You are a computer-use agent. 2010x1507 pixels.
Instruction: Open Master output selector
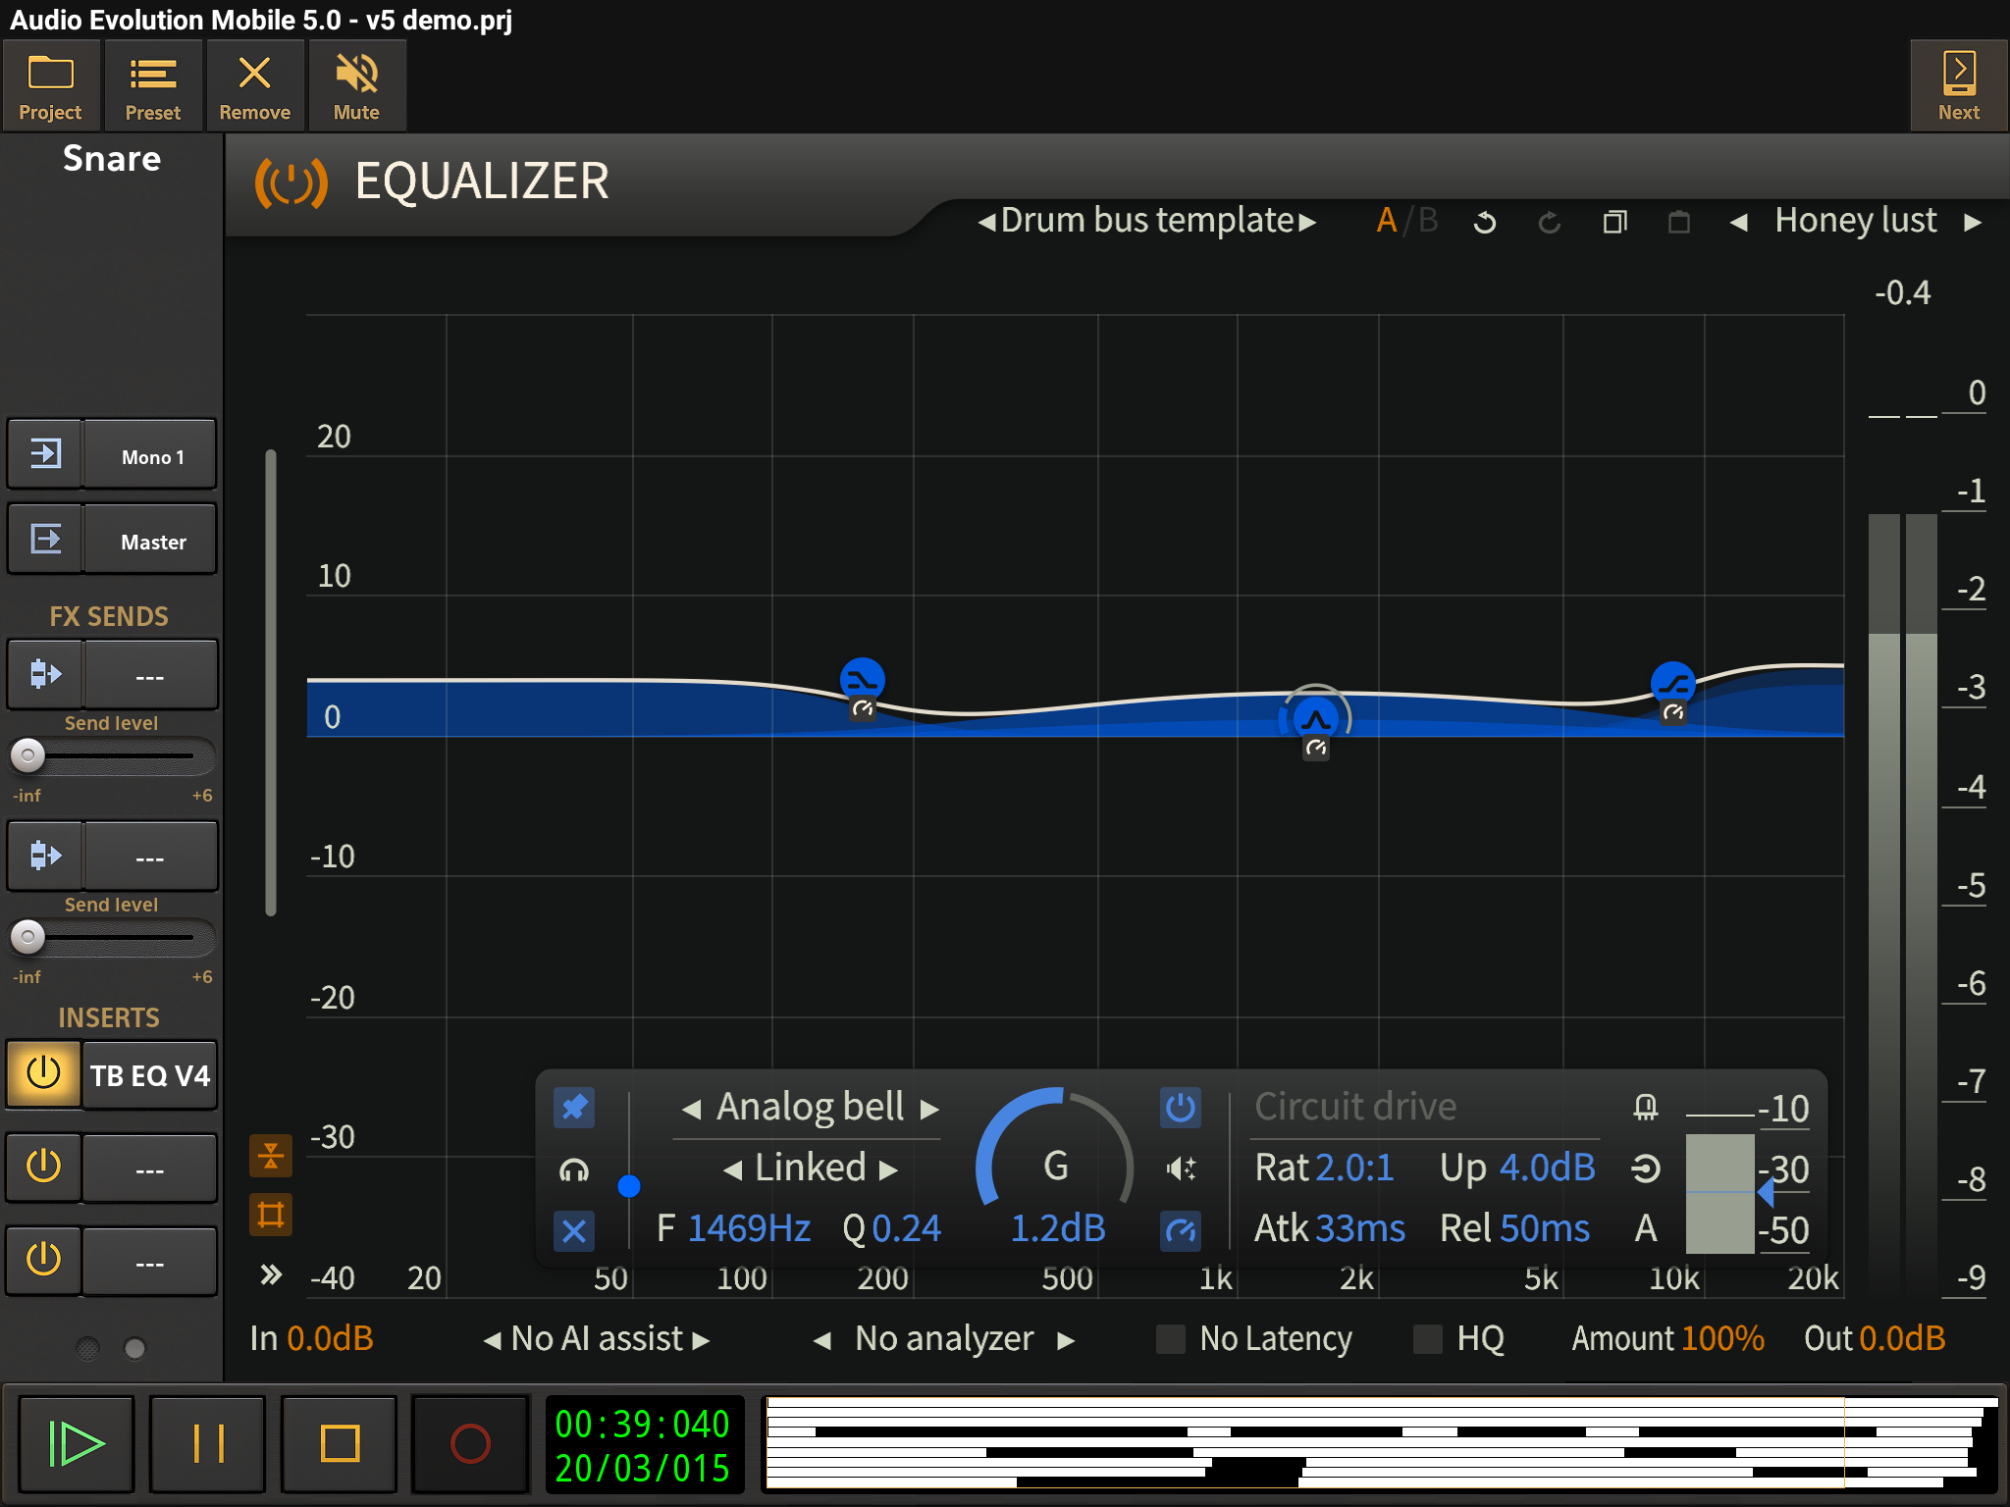[151, 539]
